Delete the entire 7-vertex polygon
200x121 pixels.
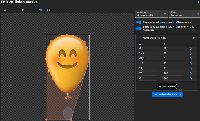(194, 38)
